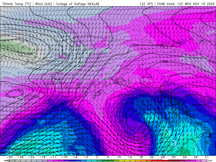Click the right arrow end of the color bar

(210, 161)
